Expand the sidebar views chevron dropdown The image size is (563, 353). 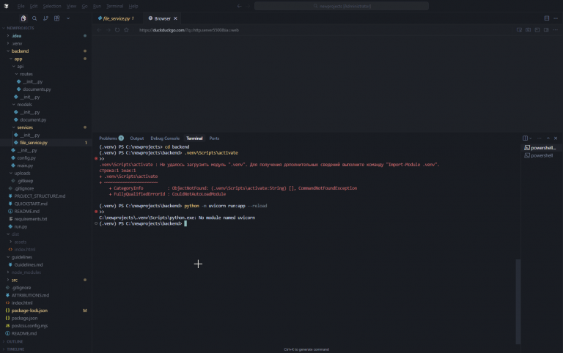pyautogui.click(x=68, y=18)
